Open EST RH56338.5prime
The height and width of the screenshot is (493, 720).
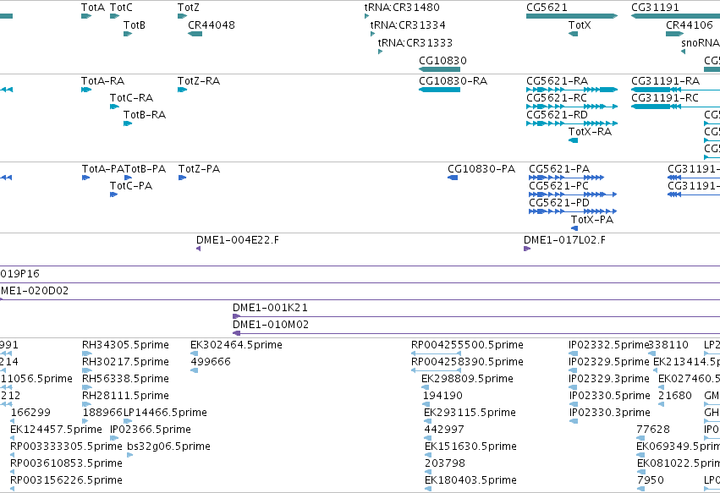[87, 387]
